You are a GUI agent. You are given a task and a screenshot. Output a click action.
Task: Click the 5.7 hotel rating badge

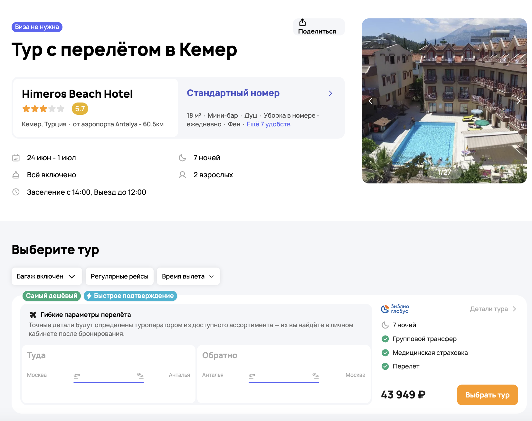pos(80,109)
